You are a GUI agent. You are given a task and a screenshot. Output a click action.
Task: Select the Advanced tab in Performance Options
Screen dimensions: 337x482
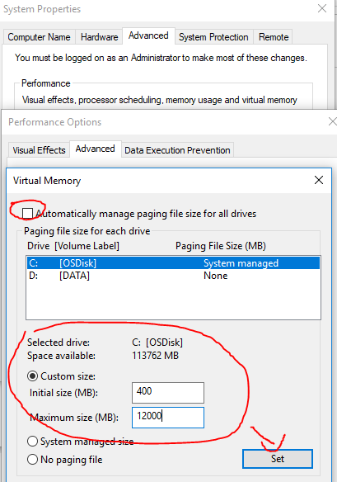95,149
